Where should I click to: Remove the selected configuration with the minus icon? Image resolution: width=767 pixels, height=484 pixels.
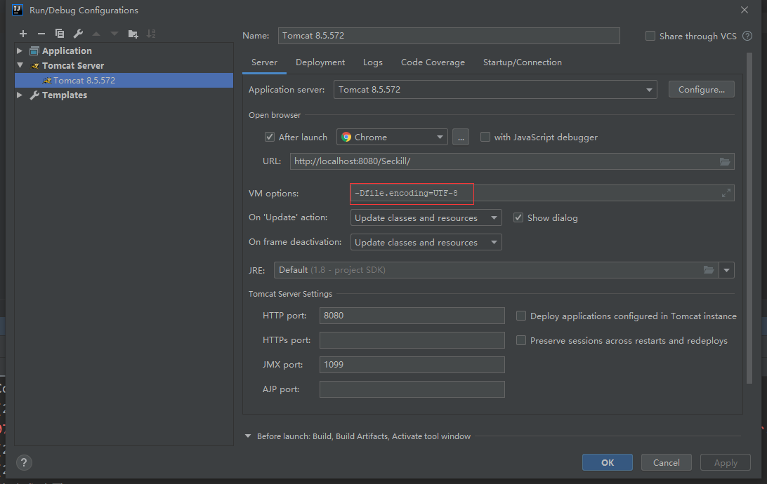pyautogui.click(x=41, y=34)
